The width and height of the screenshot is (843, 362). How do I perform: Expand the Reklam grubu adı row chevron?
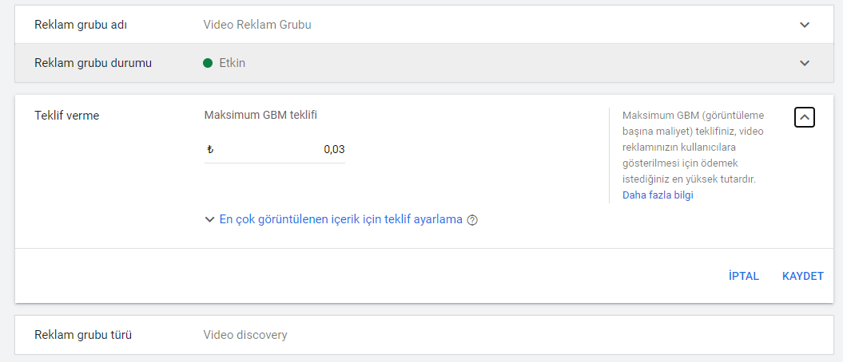pyautogui.click(x=805, y=25)
